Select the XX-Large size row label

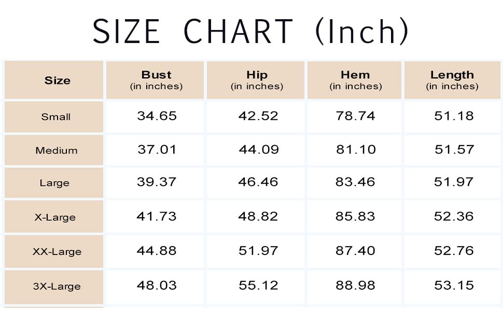pyautogui.click(x=57, y=252)
